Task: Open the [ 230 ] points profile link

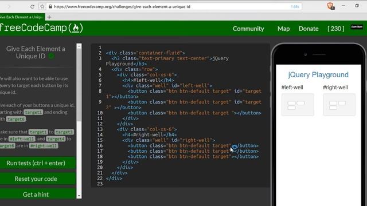Action: click(336, 29)
